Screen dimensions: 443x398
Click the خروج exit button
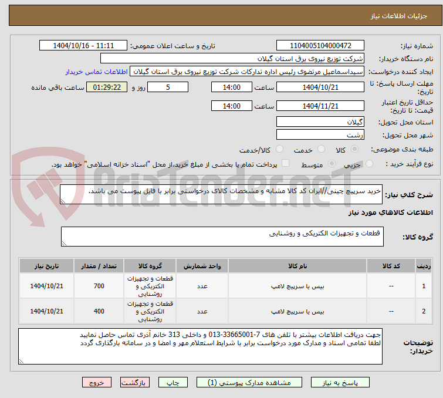coord(97,383)
